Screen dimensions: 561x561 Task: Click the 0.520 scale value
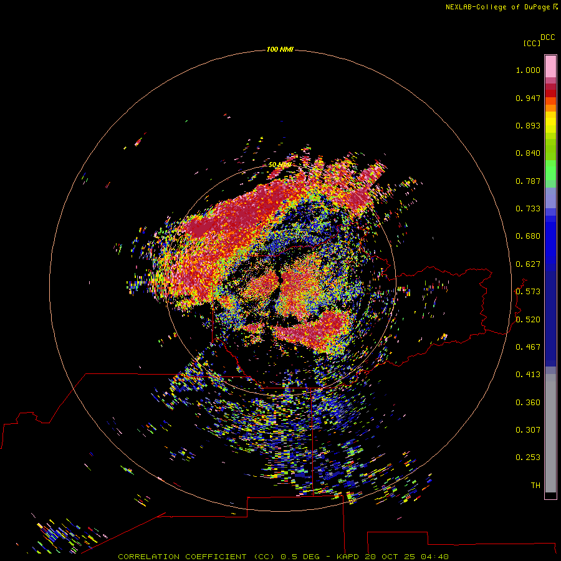tap(528, 320)
